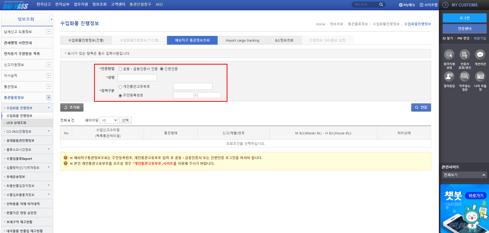Screen dimensions: 489x233
Task: Expand 화물반출입장치정보 submenu arrow
Action: click(x=49, y=185)
